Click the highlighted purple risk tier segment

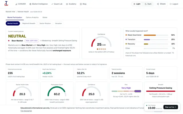coord(138,91)
